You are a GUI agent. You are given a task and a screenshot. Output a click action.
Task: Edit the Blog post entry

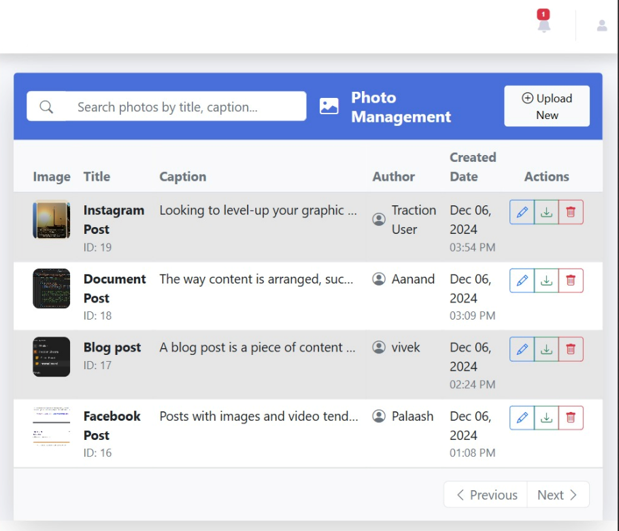(x=522, y=349)
